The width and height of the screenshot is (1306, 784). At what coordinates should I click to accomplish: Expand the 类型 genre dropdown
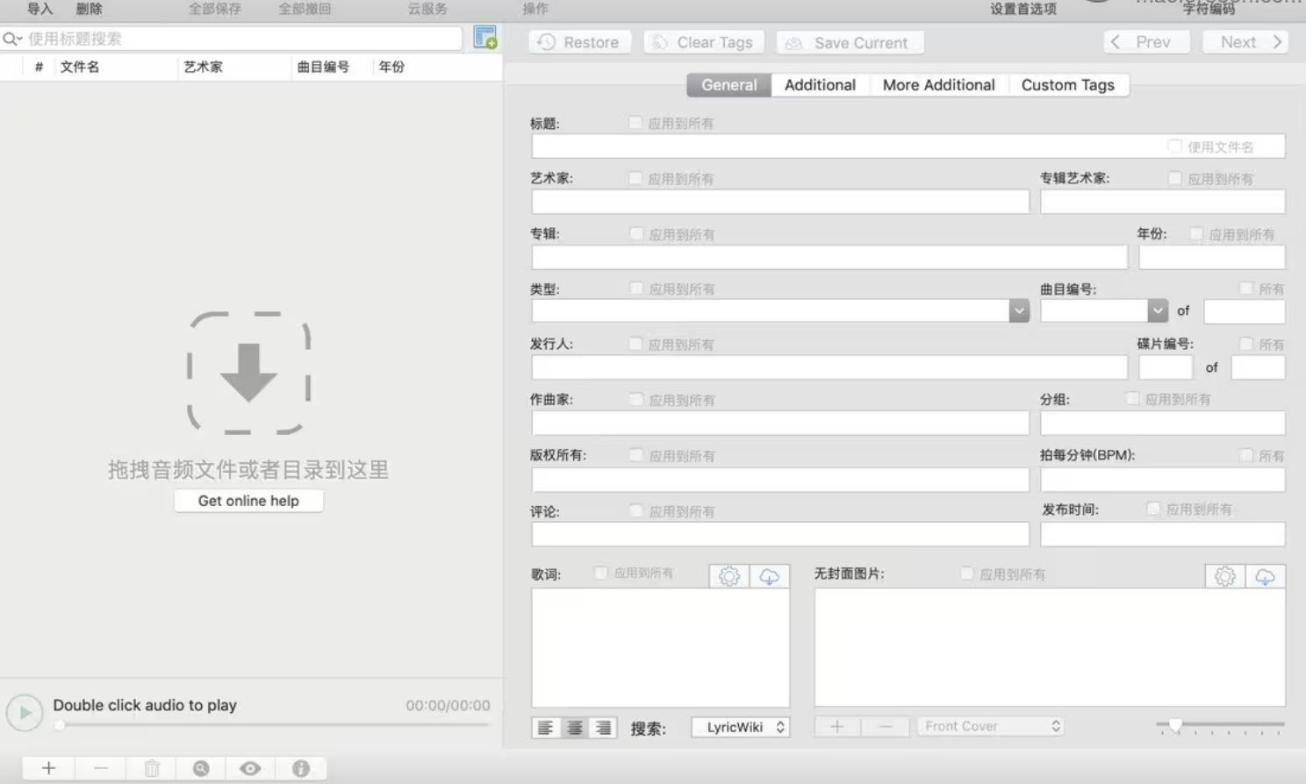(x=1018, y=310)
